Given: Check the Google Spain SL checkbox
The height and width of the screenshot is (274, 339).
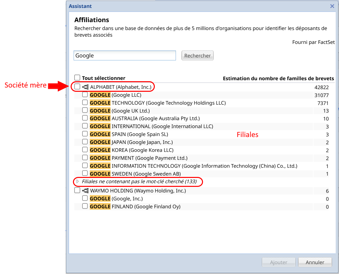Looking at the screenshot, I should click(x=85, y=134).
